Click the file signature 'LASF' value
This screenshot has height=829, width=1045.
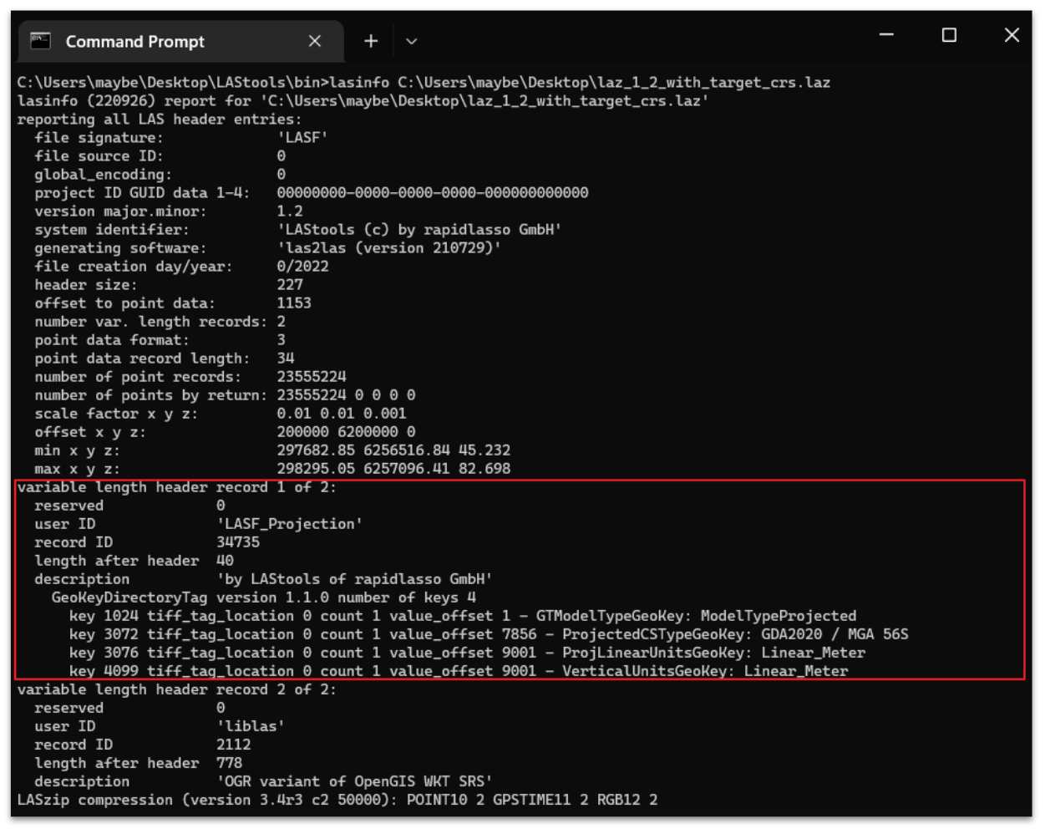[x=302, y=138]
